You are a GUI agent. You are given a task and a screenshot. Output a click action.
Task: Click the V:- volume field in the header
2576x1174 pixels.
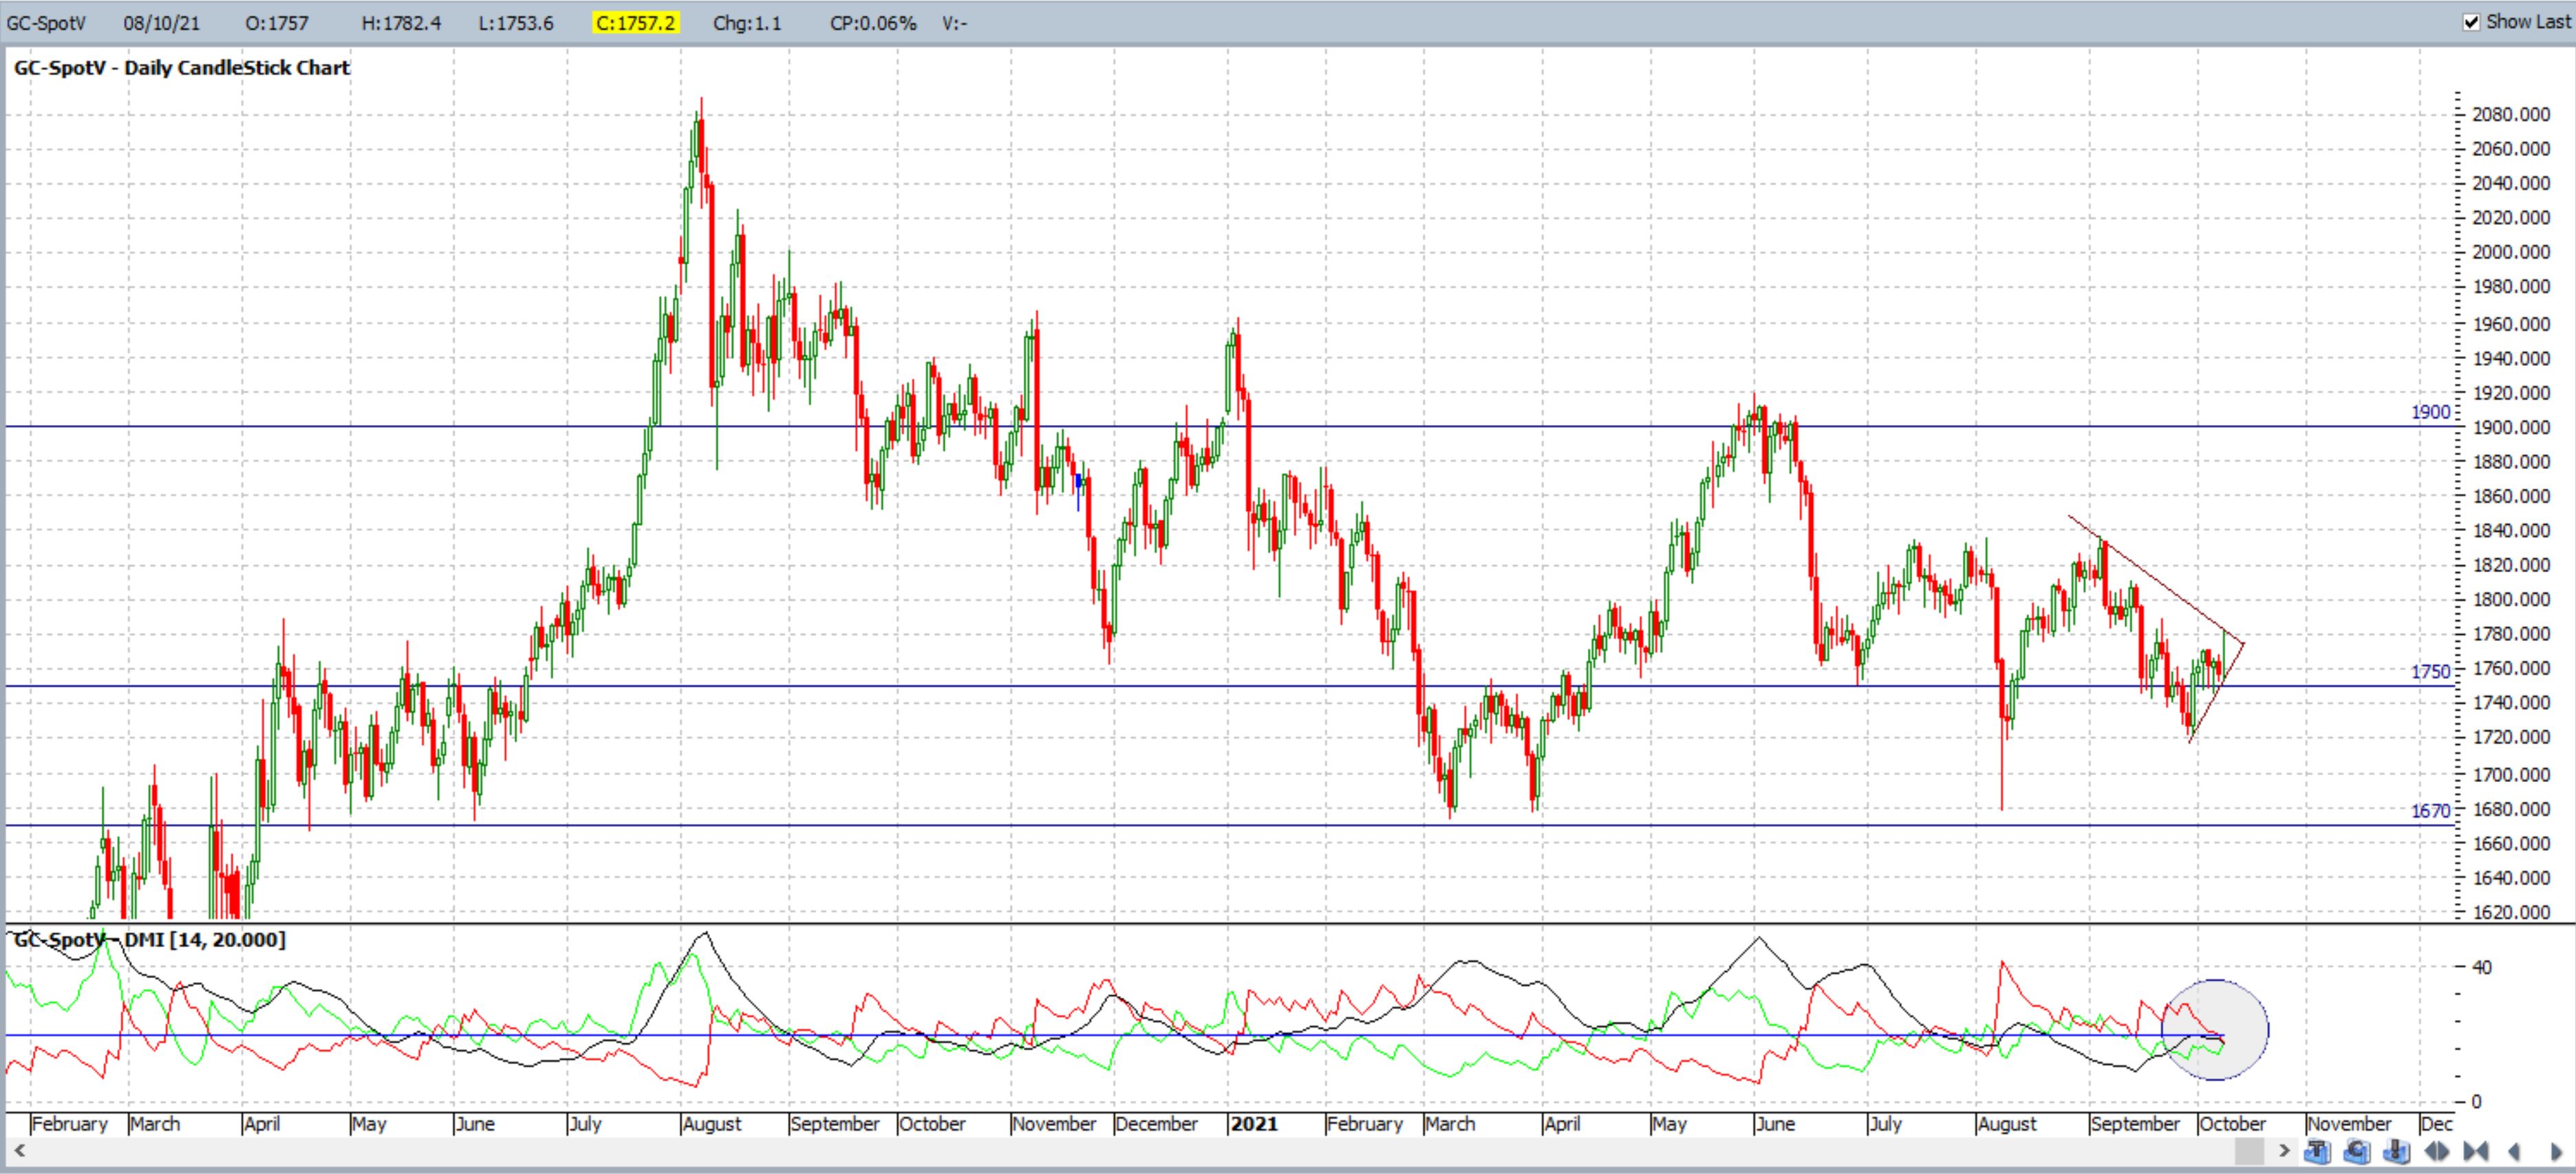pos(954,23)
